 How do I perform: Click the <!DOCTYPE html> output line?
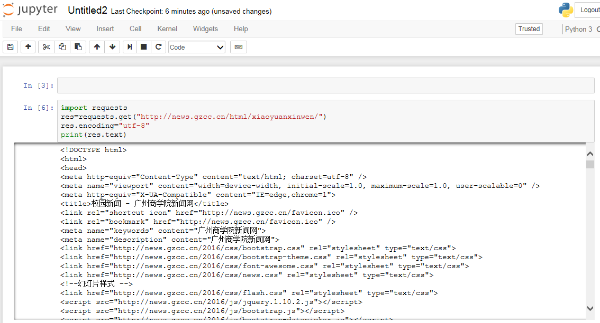pyautogui.click(x=93, y=150)
